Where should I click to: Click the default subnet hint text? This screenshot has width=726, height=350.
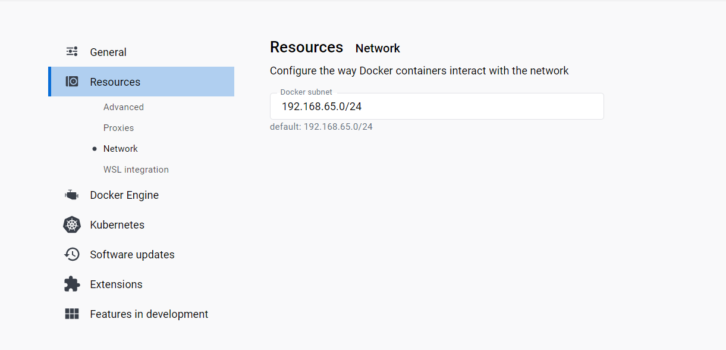321,127
